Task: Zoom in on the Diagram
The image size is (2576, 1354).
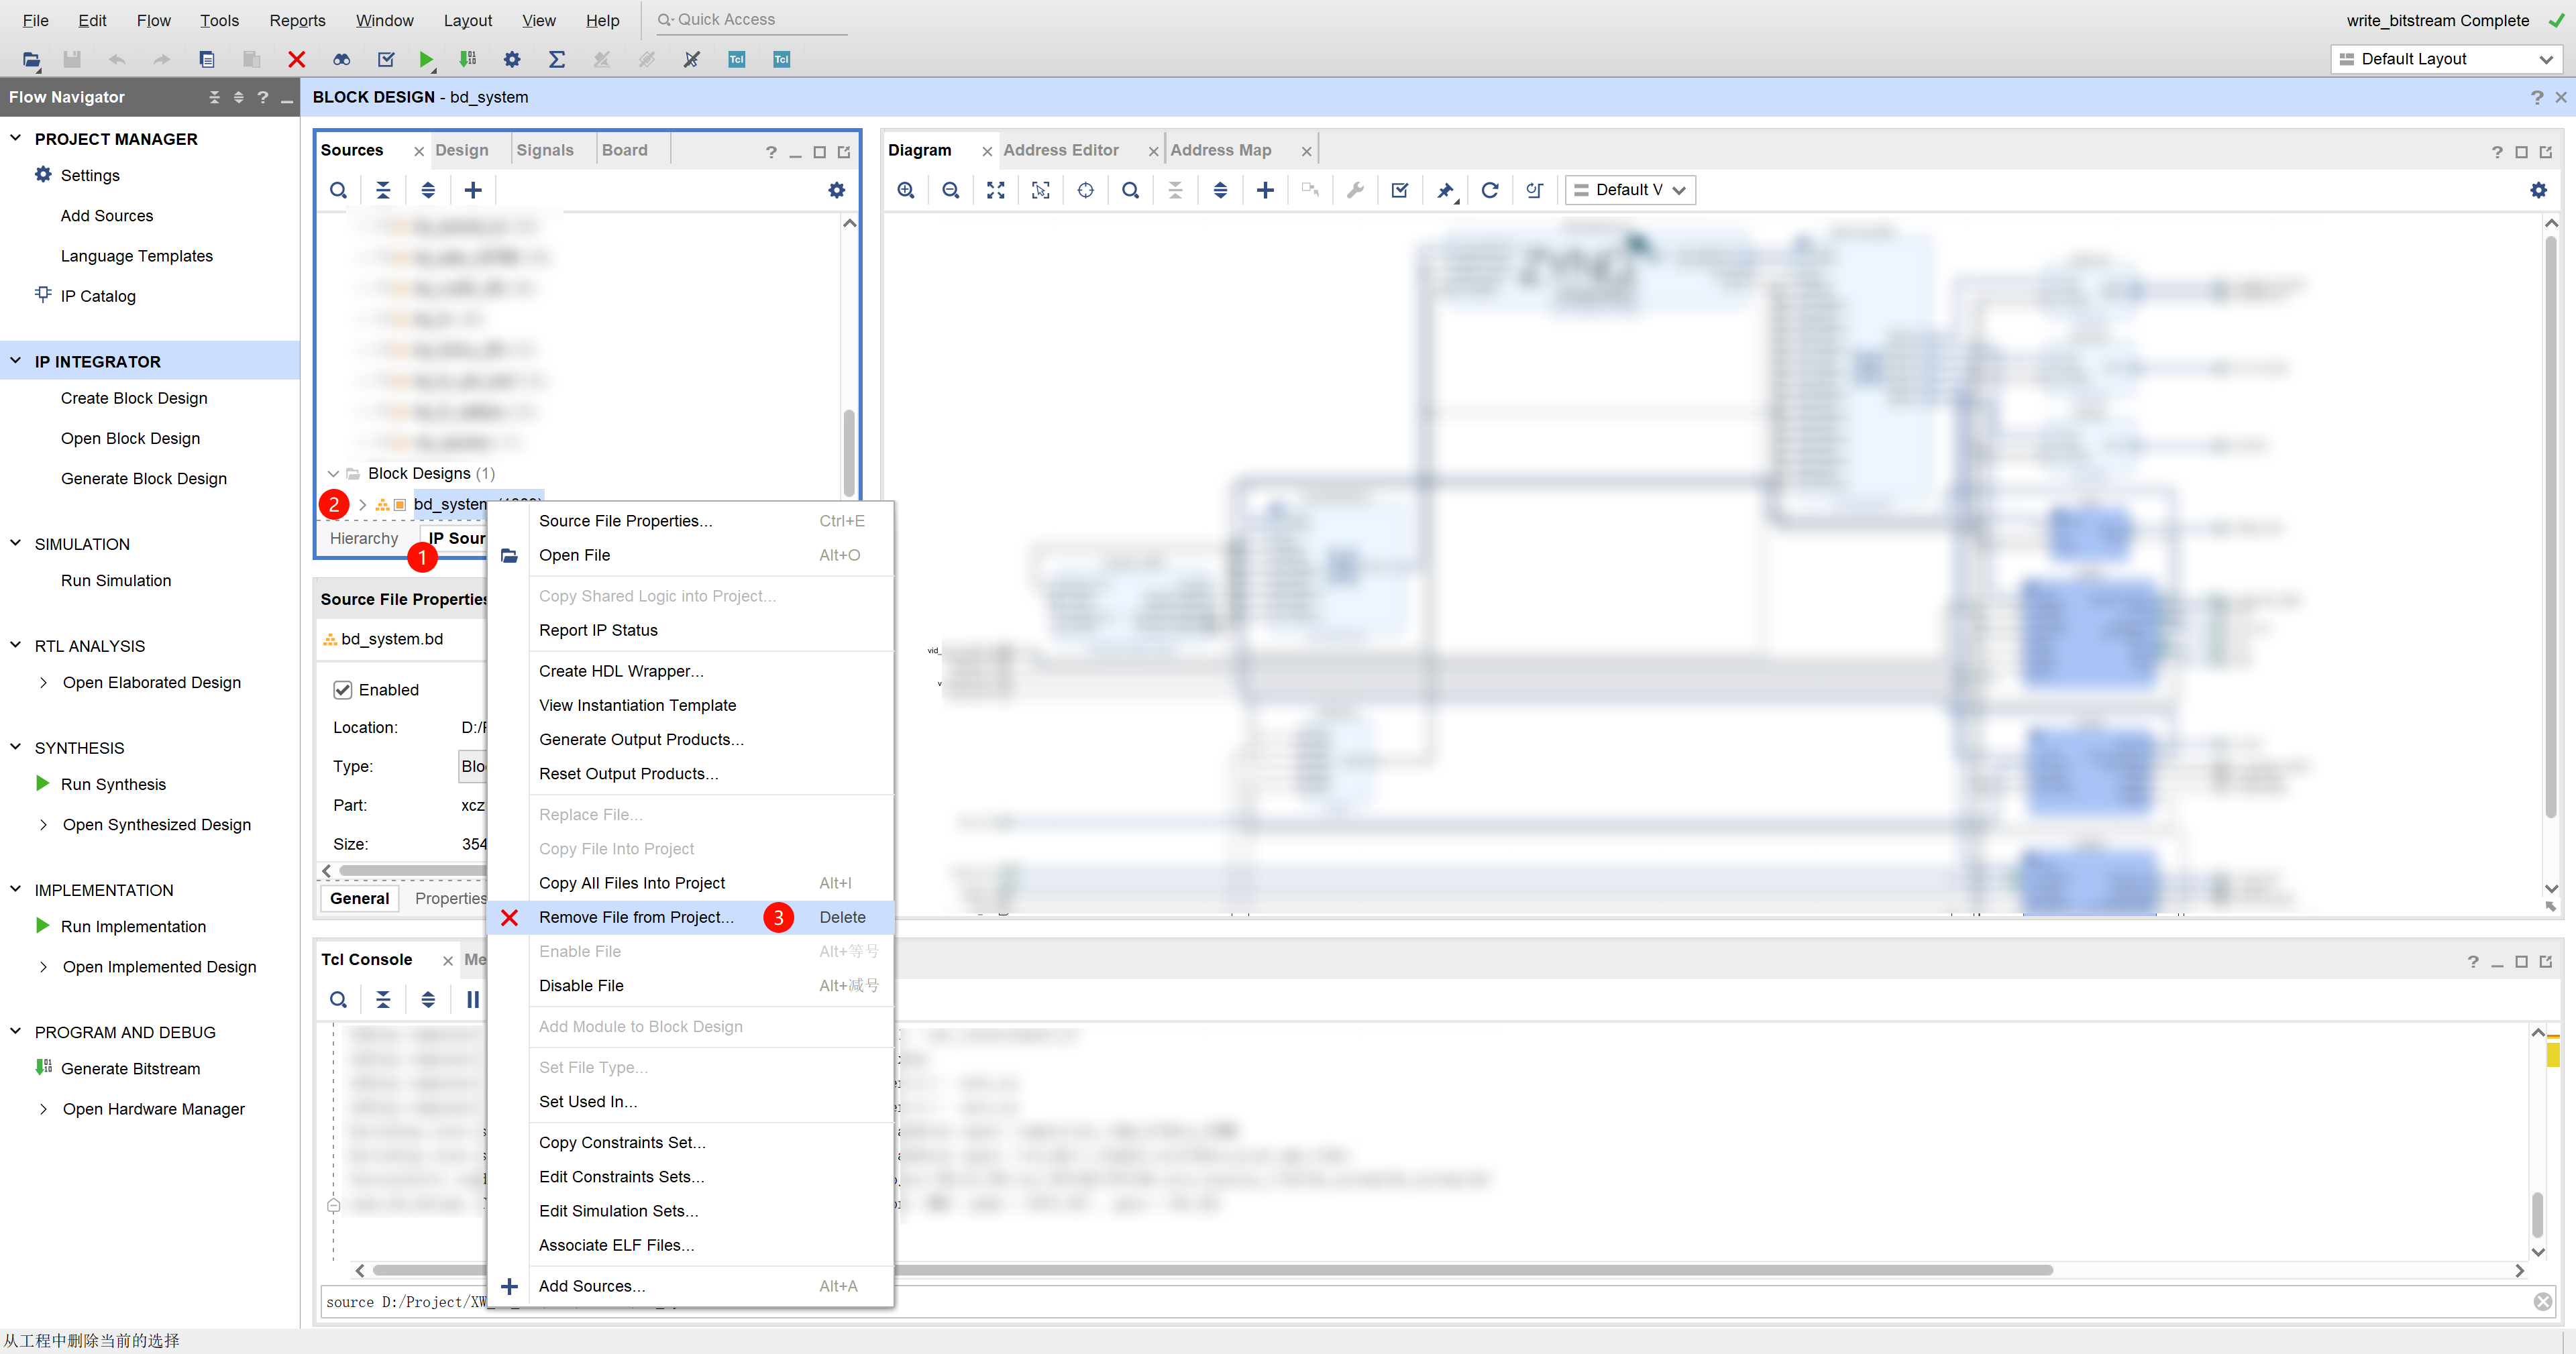Action: pos(906,190)
